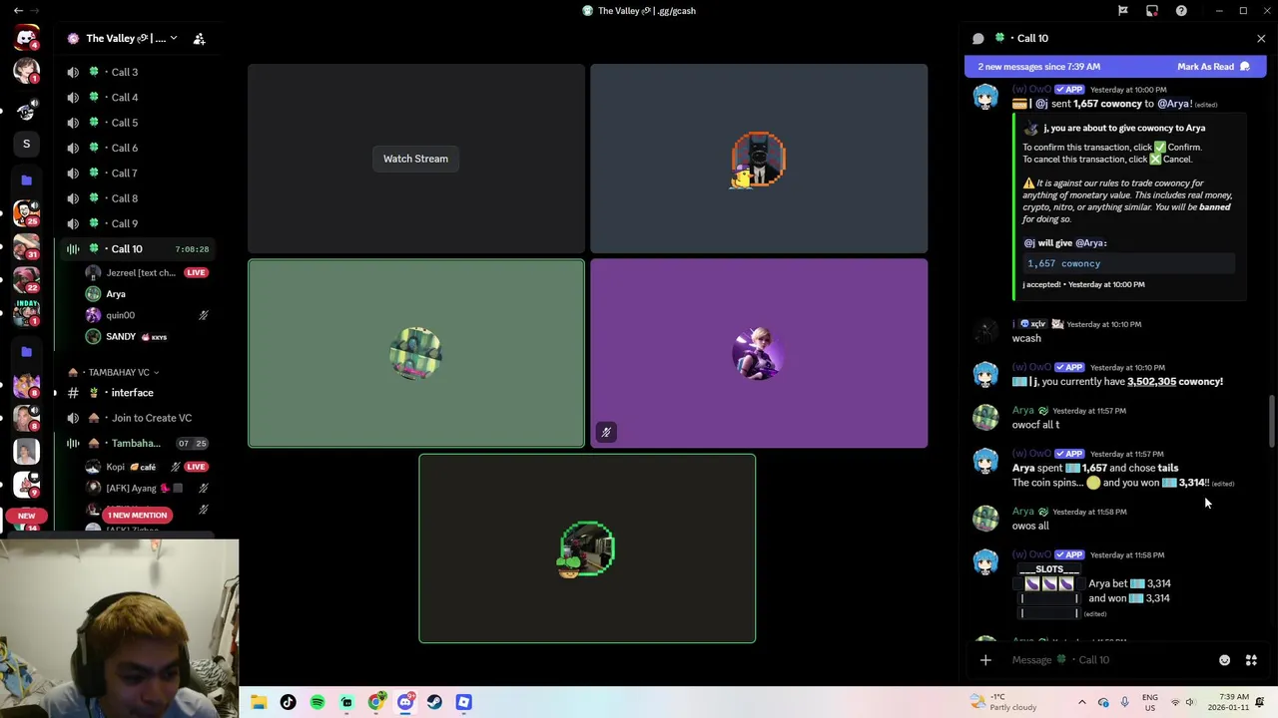Join the Call 8 voice channel
Screen dimensions: 1278x718
(x=136, y=198)
